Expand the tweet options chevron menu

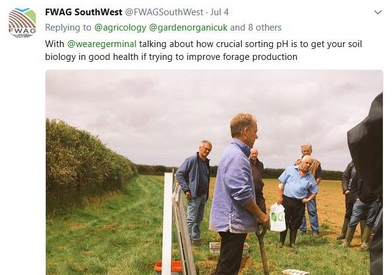pos(378,12)
